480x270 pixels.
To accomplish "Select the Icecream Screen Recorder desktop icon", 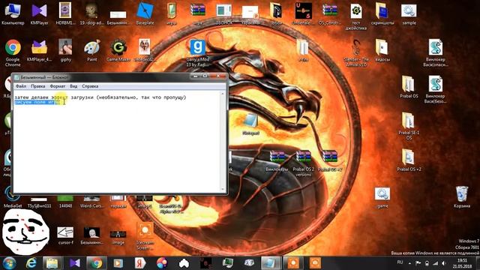I will click(145, 235).
